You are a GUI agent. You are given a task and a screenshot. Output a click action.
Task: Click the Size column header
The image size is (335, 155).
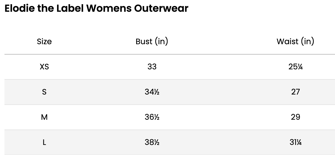pos(44,42)
